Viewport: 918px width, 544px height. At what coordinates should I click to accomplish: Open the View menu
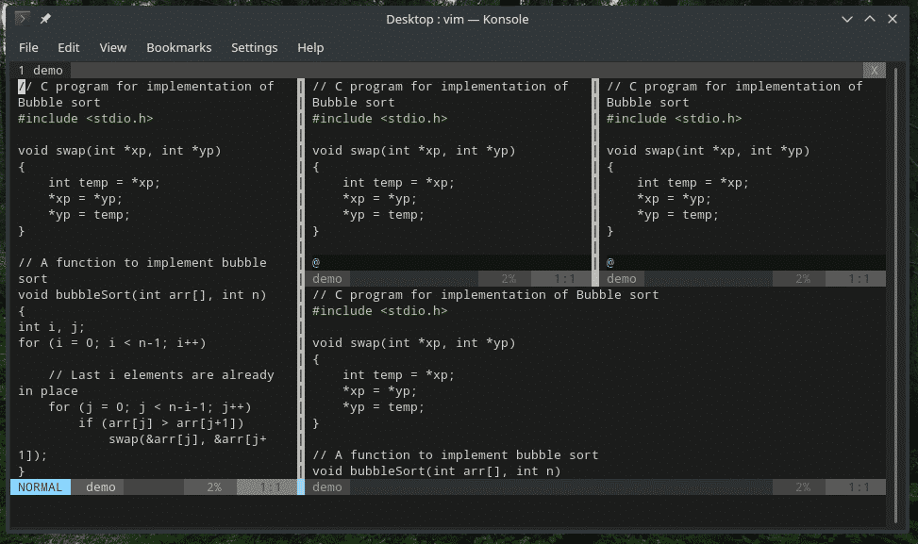point(113,47)
